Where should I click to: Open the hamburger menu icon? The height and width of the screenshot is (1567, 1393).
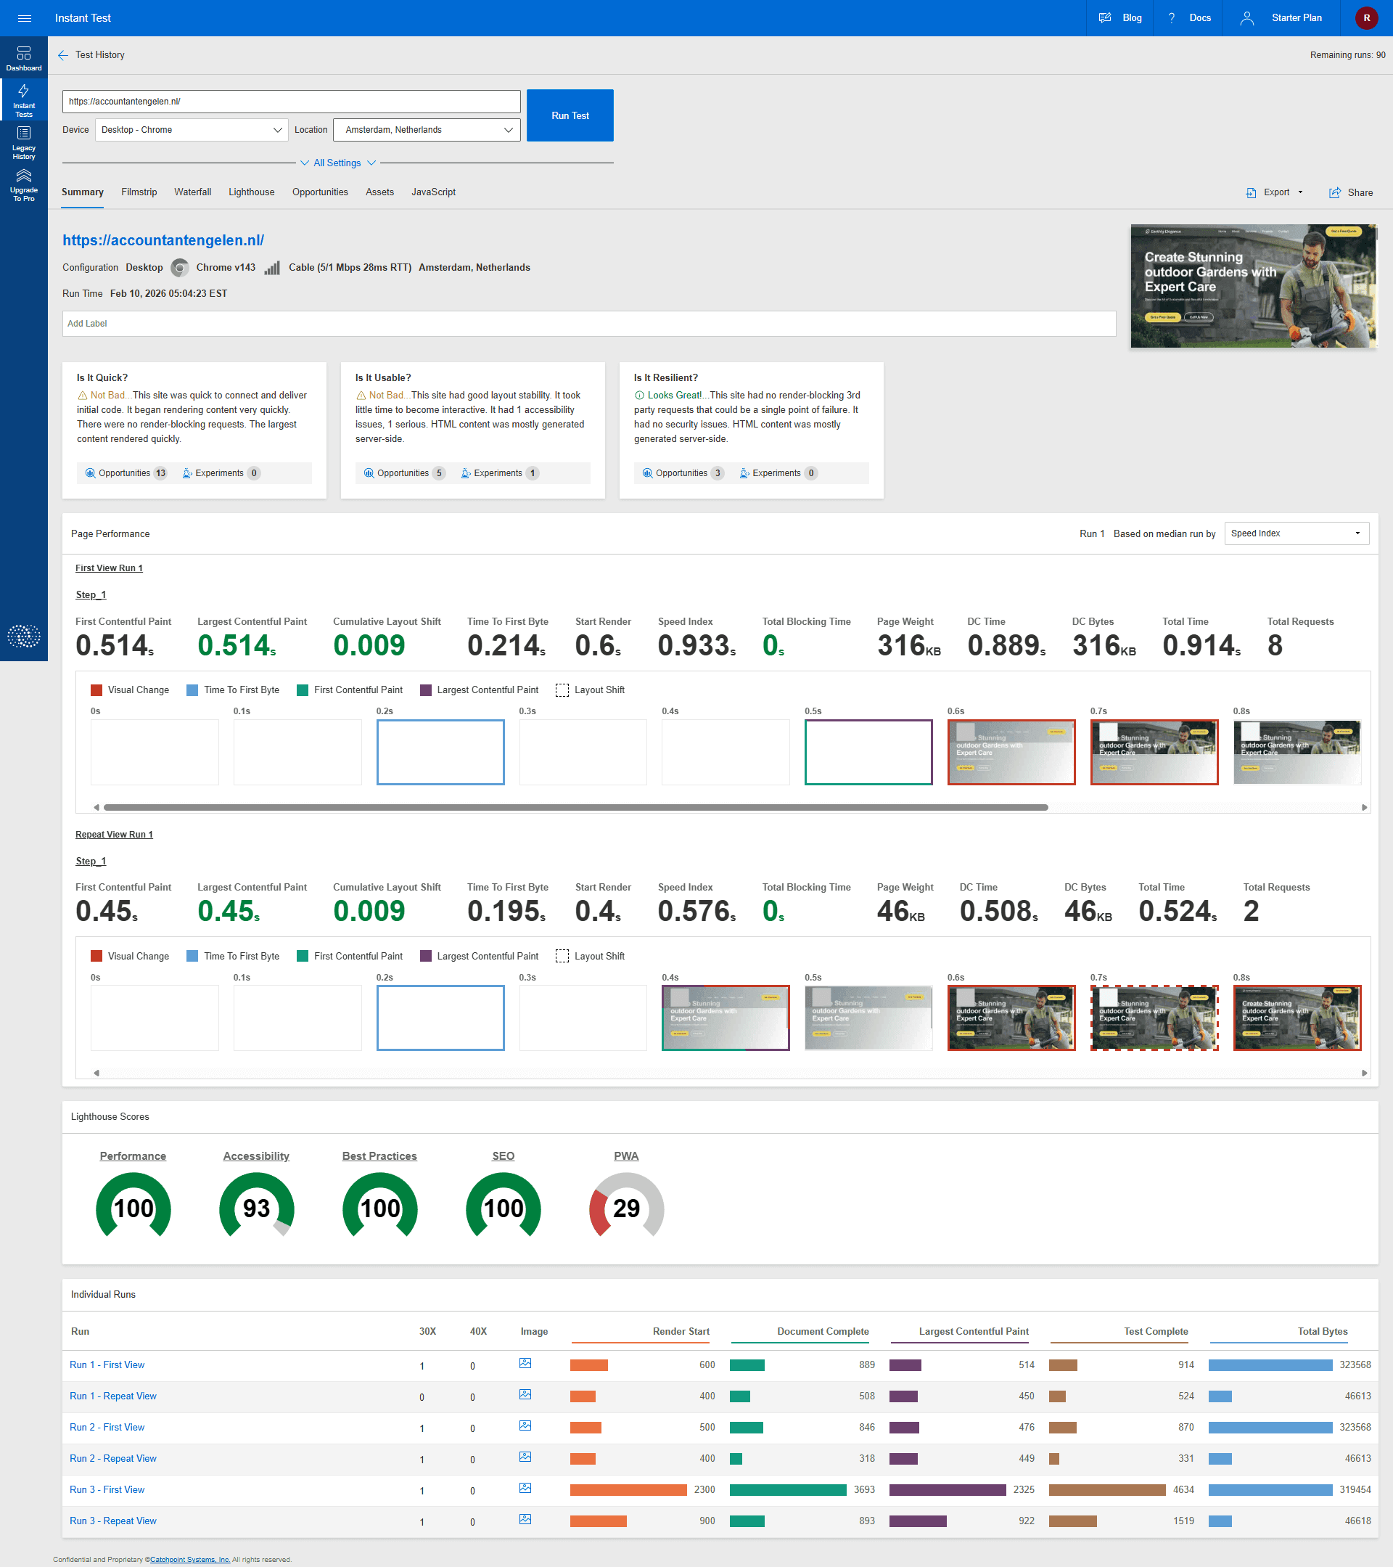pos(24,18)
